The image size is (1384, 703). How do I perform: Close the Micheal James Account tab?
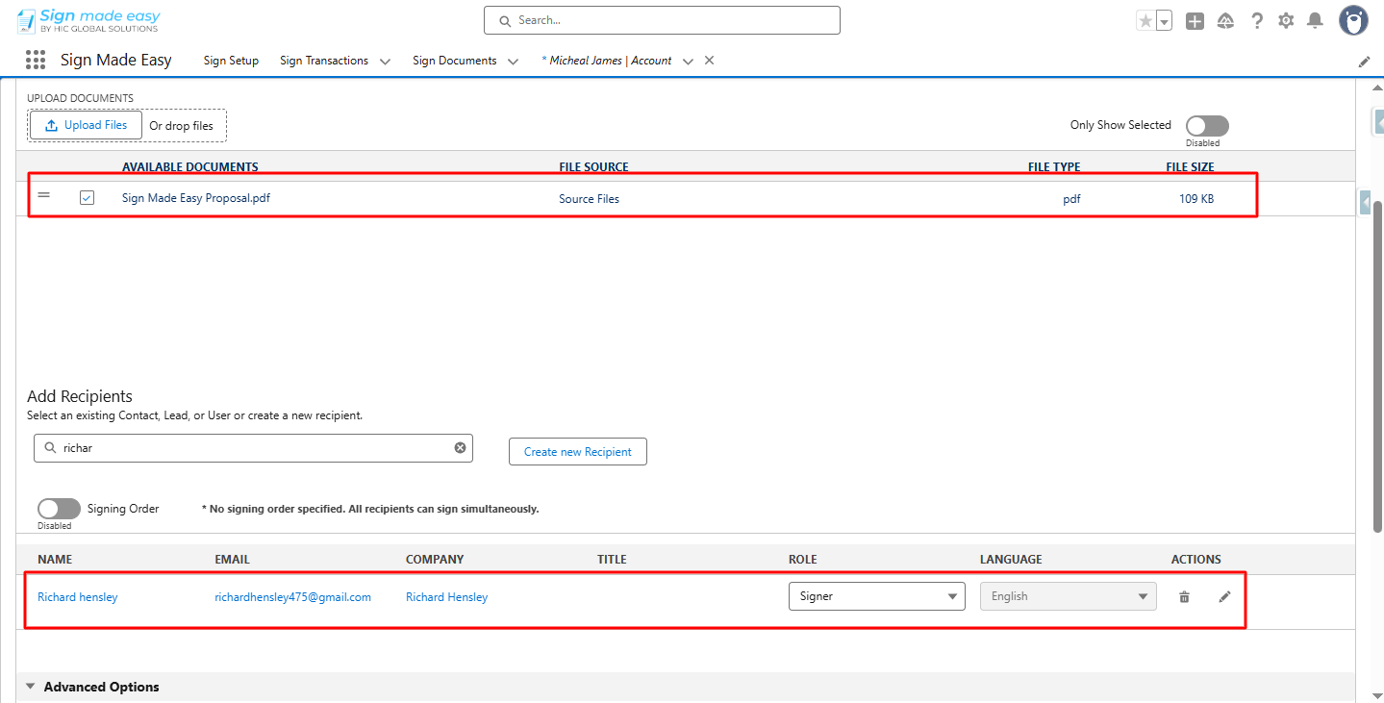(x=709, y=60)
